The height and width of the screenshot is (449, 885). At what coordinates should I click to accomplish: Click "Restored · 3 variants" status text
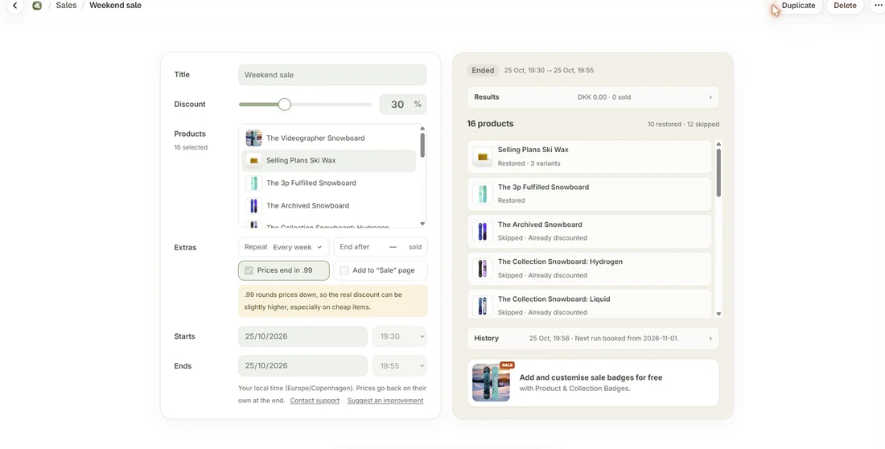click(529, 163)
